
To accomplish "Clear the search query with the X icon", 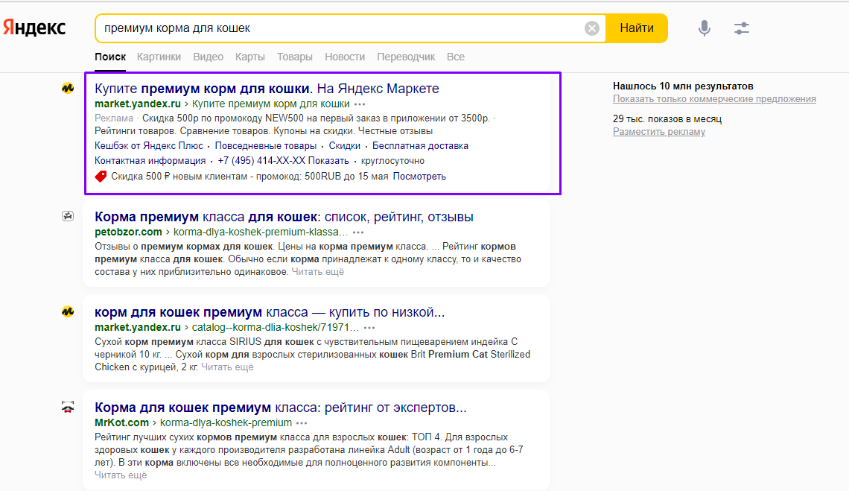I will click(592, 28).
